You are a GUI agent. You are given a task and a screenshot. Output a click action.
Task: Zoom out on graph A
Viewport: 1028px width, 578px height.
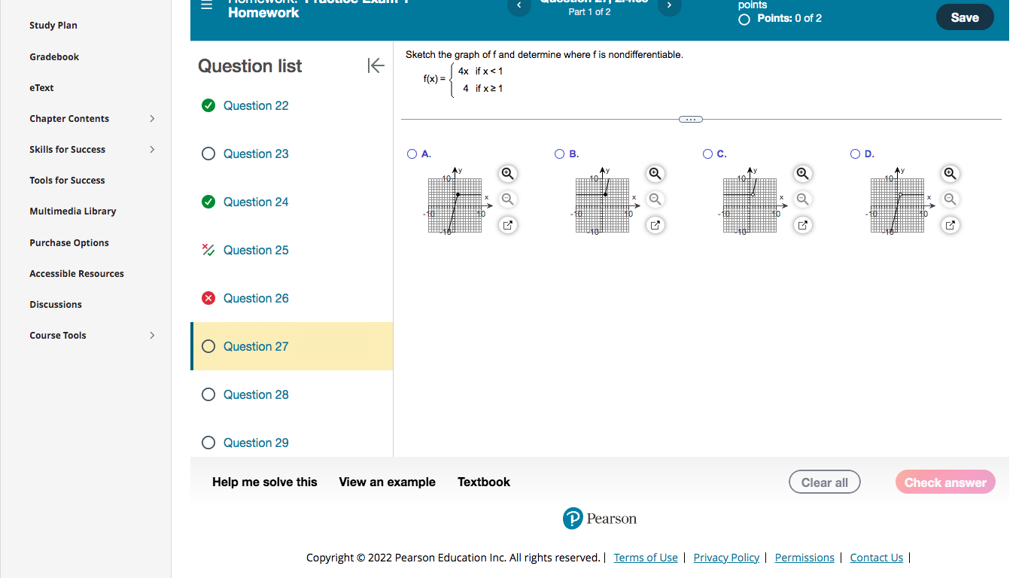508,199
